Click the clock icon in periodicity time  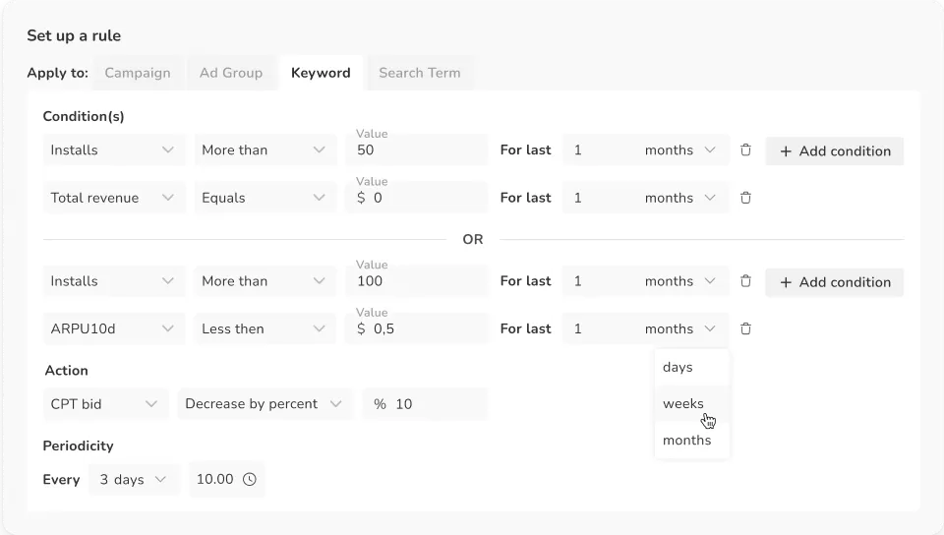pyautogui.click(x=250, y=480)
